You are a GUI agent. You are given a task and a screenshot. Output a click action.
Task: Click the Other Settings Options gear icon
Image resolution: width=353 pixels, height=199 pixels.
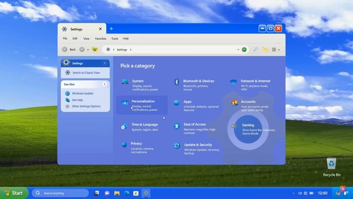click(67, 106)
